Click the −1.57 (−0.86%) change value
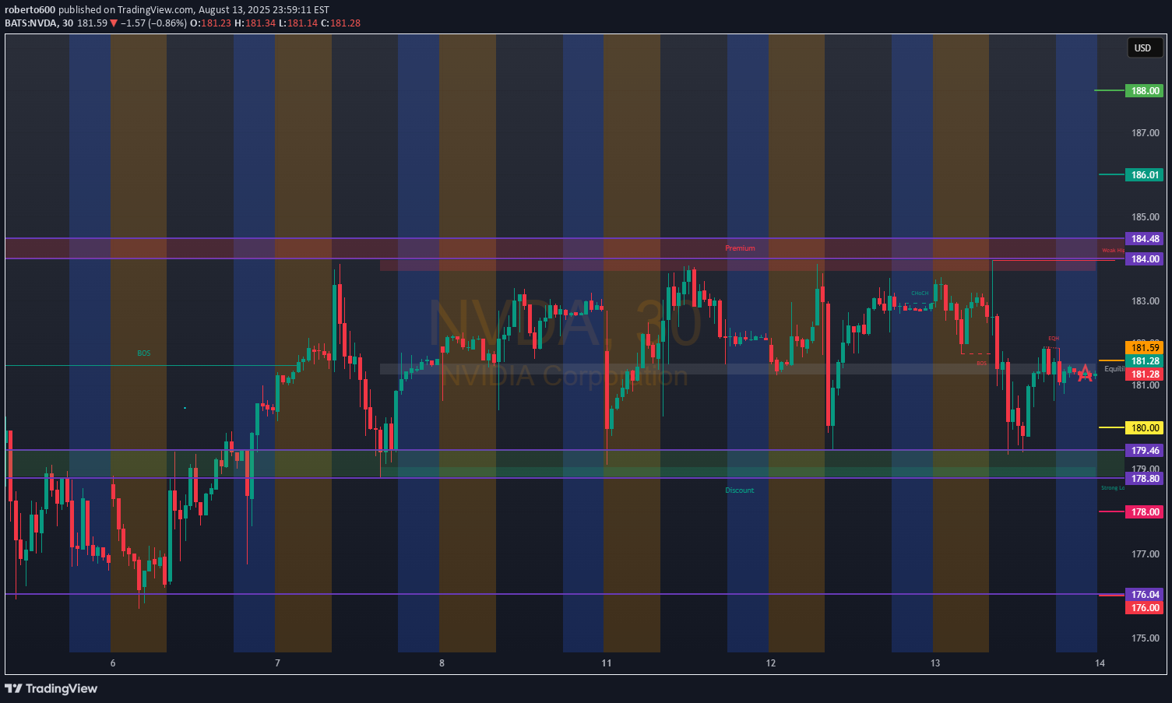Screen dimensions: 1172x703 point(153,23)
